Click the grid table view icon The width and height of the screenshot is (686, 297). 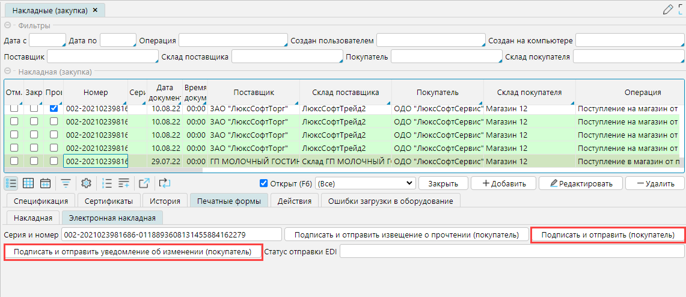pyautogui.click(x=28, y=183)
